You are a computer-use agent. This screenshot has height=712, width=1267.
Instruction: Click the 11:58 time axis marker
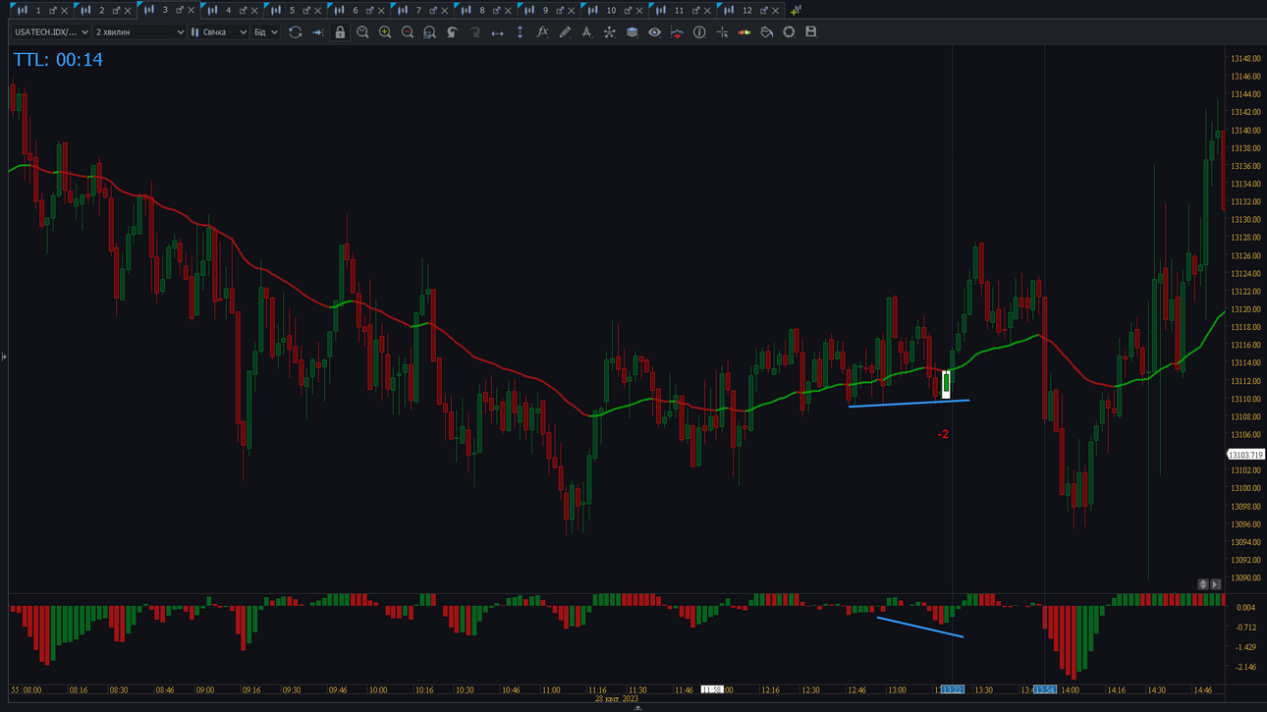coord(712,690)
